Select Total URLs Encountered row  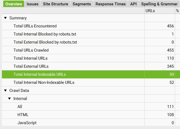point(91,26)
